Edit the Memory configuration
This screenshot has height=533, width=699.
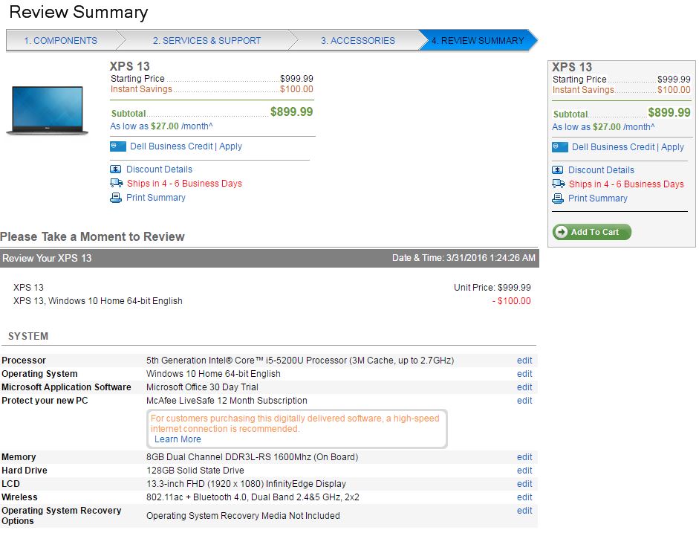pos(524,457)
